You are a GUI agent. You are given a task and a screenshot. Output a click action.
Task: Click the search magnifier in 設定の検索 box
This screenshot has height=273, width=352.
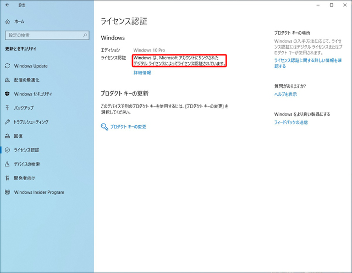pyautogui.click(x=84, y=35)
